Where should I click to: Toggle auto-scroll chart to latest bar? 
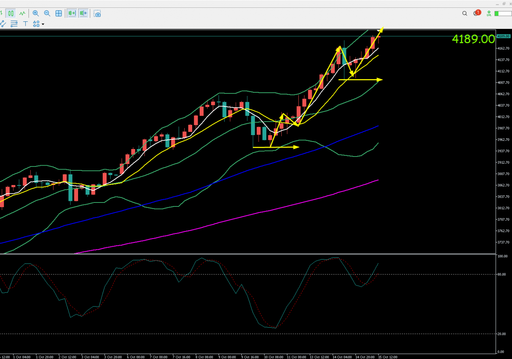click(72, 13)
